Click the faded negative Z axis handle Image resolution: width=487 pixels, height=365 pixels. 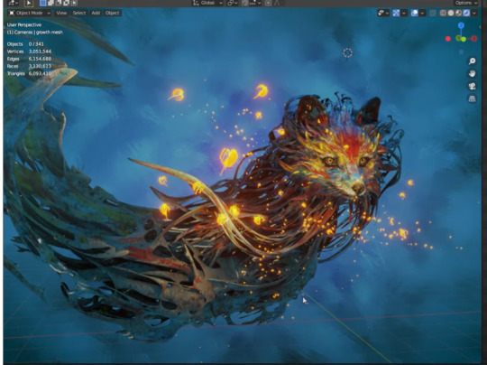click(x=461, y=51)
